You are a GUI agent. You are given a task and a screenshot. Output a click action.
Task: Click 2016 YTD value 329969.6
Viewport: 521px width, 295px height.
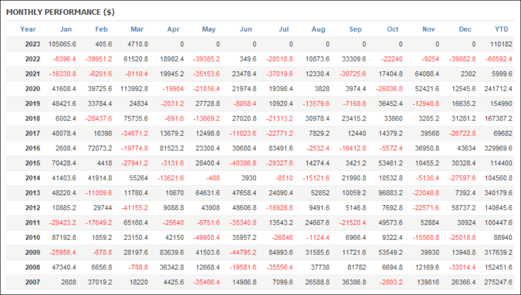click(x=498, y=148)
